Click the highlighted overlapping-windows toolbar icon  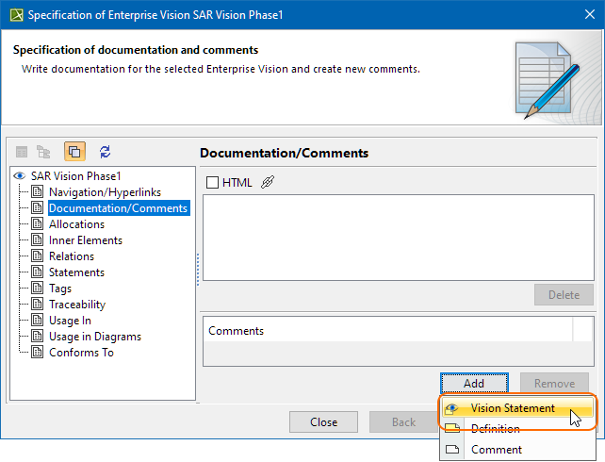(x=74, y=151)
